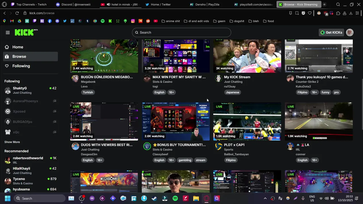Go back in browser history
Viewport: 363px width, 204px height.
coord(5,13)
